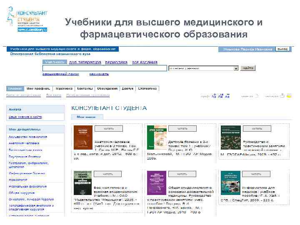Click the Детские болезни book cover
The height and width of the screenshot is (225, 300).
click(x=157, y=137)
